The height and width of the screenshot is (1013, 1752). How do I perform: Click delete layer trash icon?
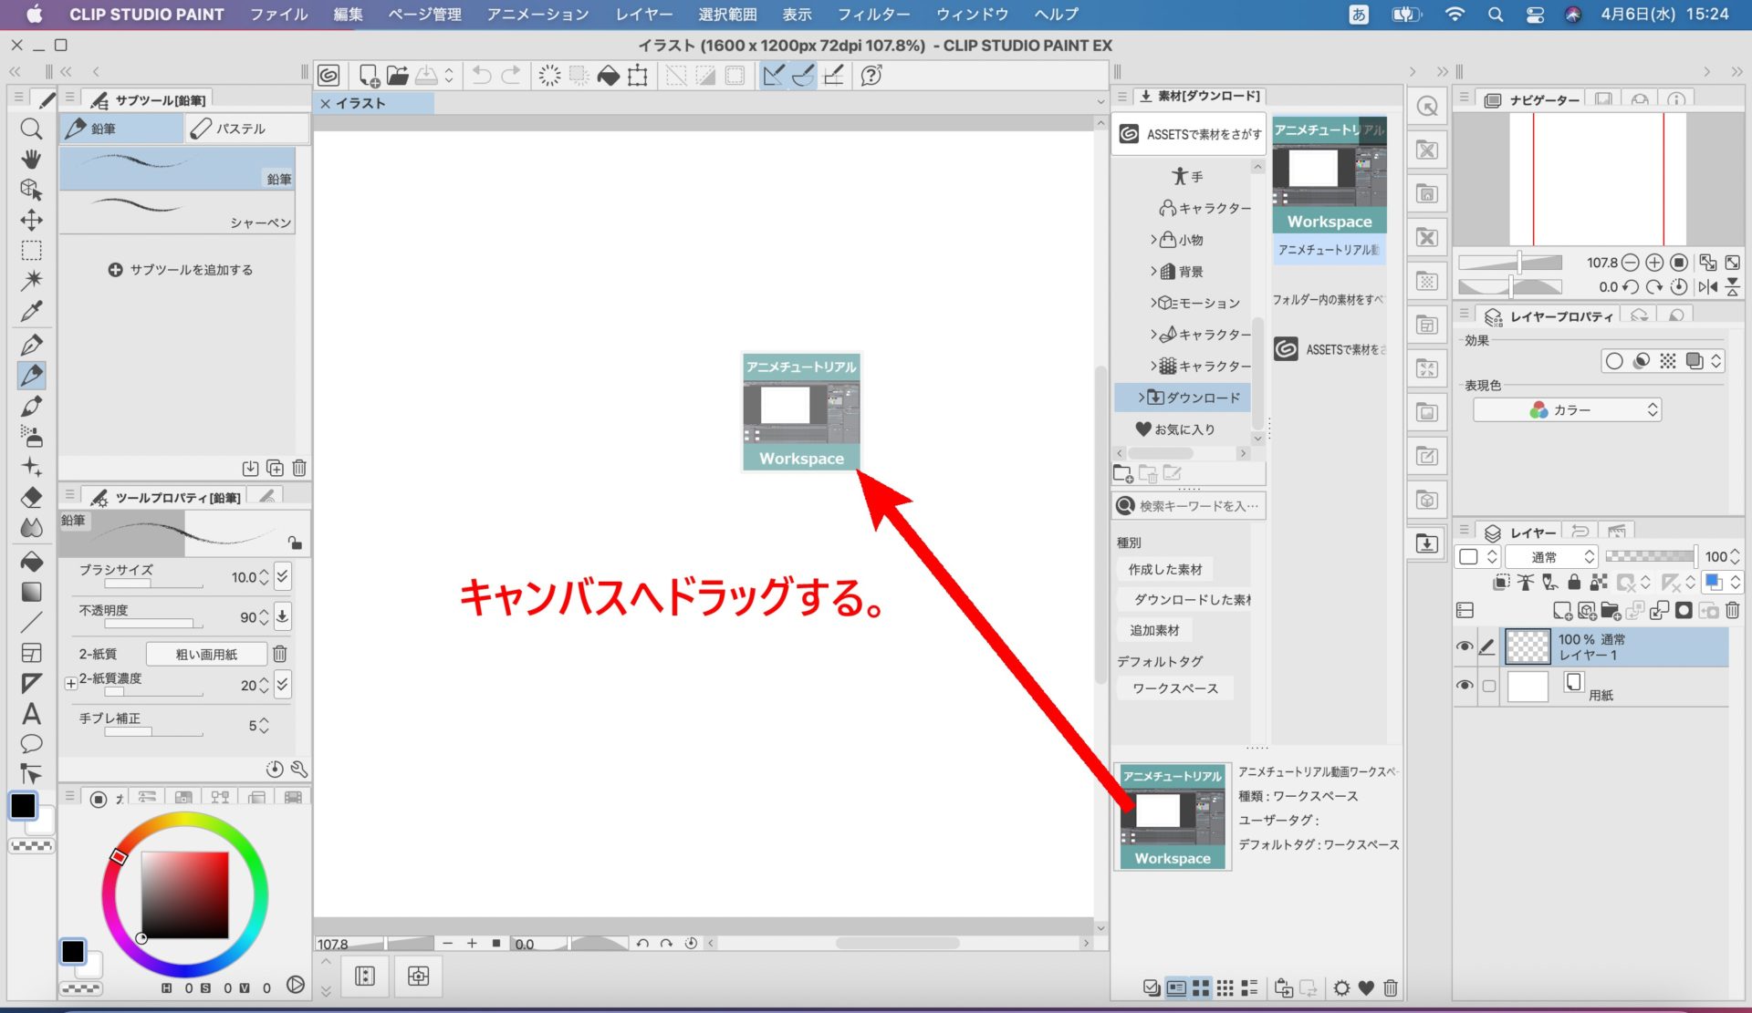pyautogui.click(x=1733, y=610)
